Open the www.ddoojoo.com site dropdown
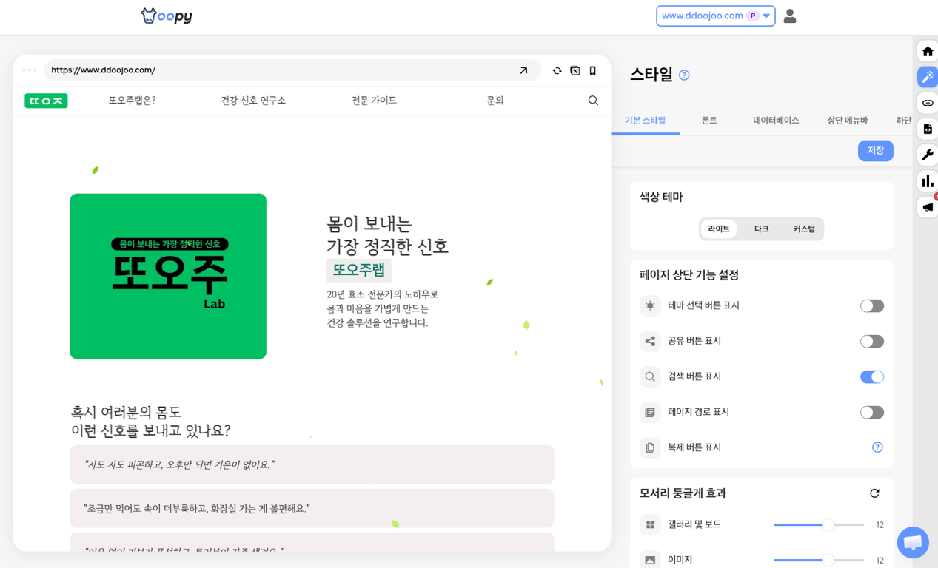The image size is (938, 568). (715, 16)
